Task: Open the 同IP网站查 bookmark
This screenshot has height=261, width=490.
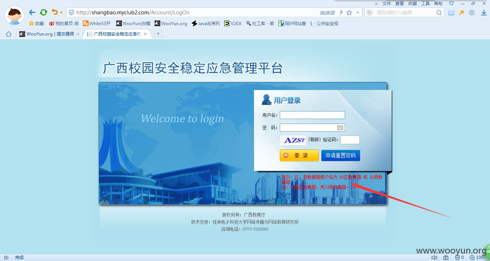Action: pos(292,24)
